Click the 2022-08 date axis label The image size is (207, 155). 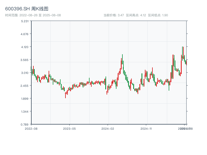(x=31, y=128)
